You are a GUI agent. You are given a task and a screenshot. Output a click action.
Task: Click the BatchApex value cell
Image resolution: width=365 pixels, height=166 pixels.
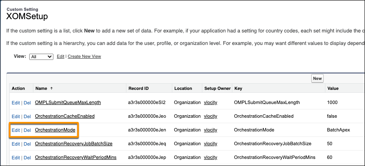[338, 130]
